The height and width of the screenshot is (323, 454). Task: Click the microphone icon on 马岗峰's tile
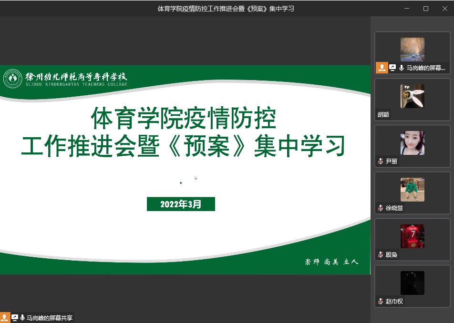(x=402, y=68)
